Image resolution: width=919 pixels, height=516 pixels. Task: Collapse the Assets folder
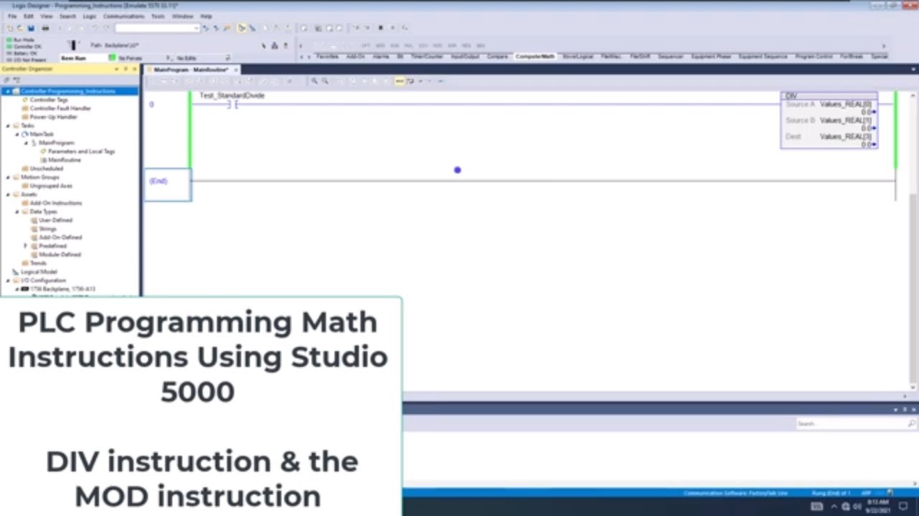8,194
